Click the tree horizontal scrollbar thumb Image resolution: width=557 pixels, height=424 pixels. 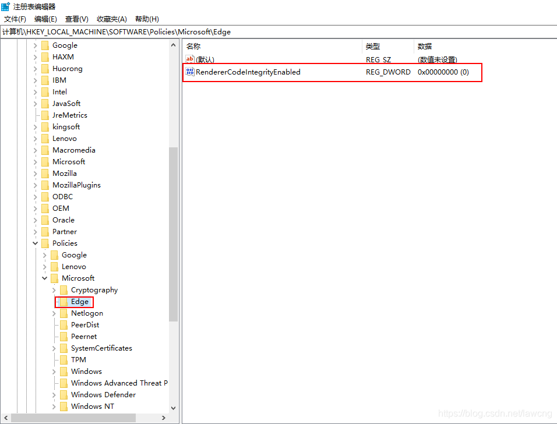73,418
